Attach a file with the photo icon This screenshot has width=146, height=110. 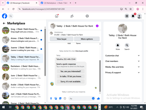point(56,99)
